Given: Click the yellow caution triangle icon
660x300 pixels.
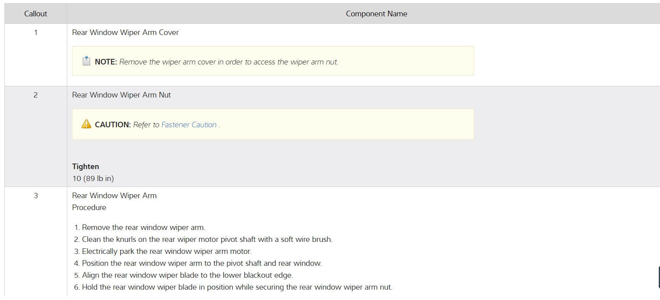Looking at the screenshot, I should (x=86, y=124).
